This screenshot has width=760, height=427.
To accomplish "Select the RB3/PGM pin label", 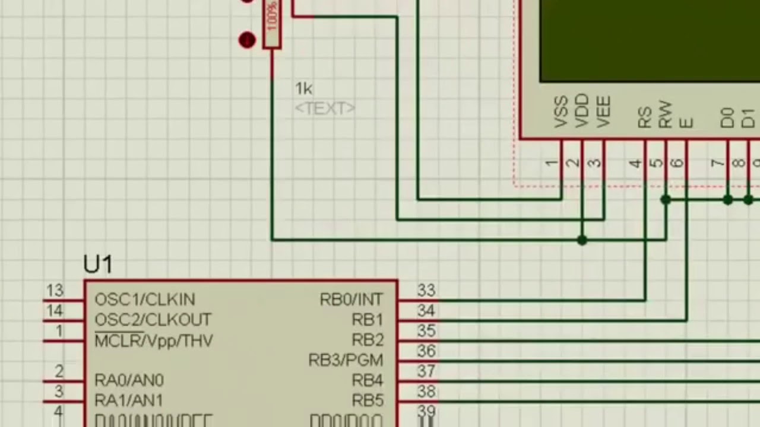I will [346, 360].
